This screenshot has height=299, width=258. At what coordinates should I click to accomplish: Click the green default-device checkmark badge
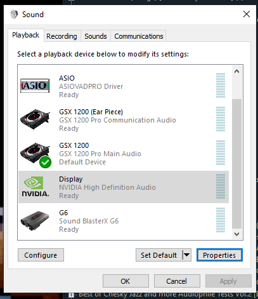coord(45,163)
